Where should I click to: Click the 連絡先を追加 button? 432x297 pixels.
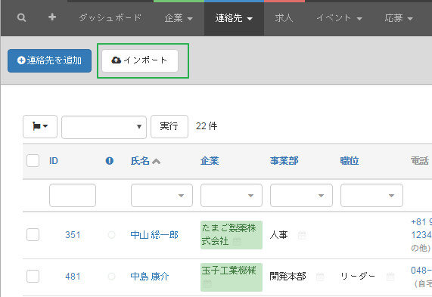pos(50,60)
